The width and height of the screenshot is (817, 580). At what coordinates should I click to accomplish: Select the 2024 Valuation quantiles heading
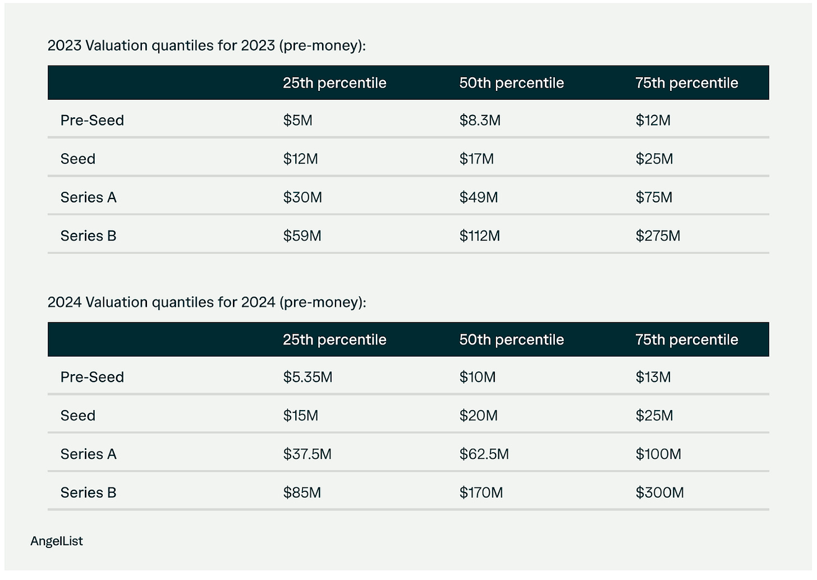206,302
